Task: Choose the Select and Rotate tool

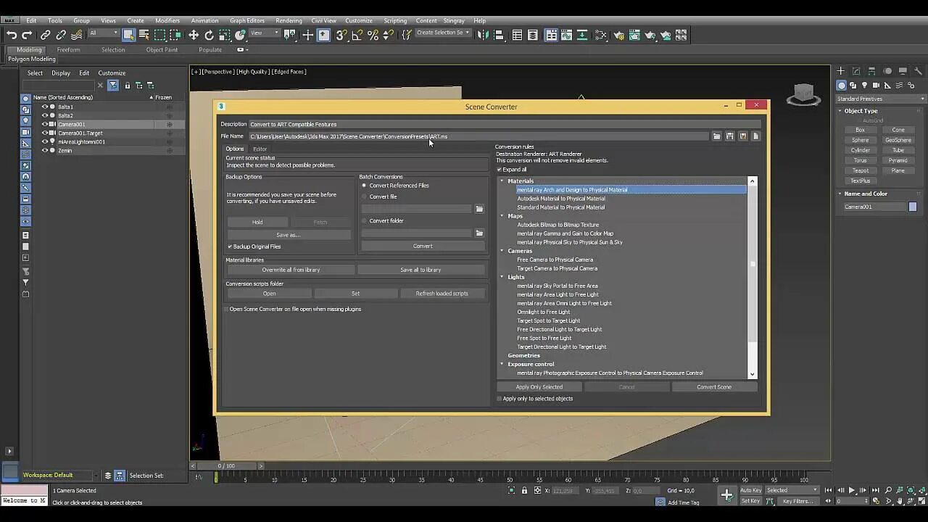Action: (x=210, y=35)
